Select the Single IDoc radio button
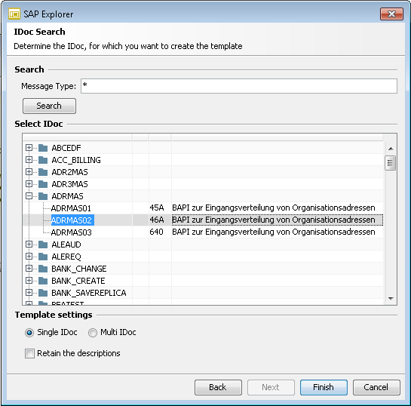This screenshot has height=406, width=411. pyautogui.click(x=29, y=333)
